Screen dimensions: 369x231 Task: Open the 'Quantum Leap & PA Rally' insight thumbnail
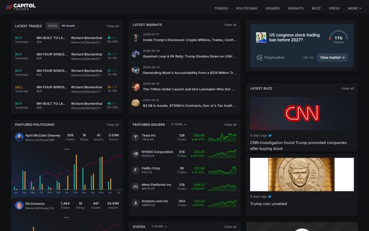pos(135,54)
